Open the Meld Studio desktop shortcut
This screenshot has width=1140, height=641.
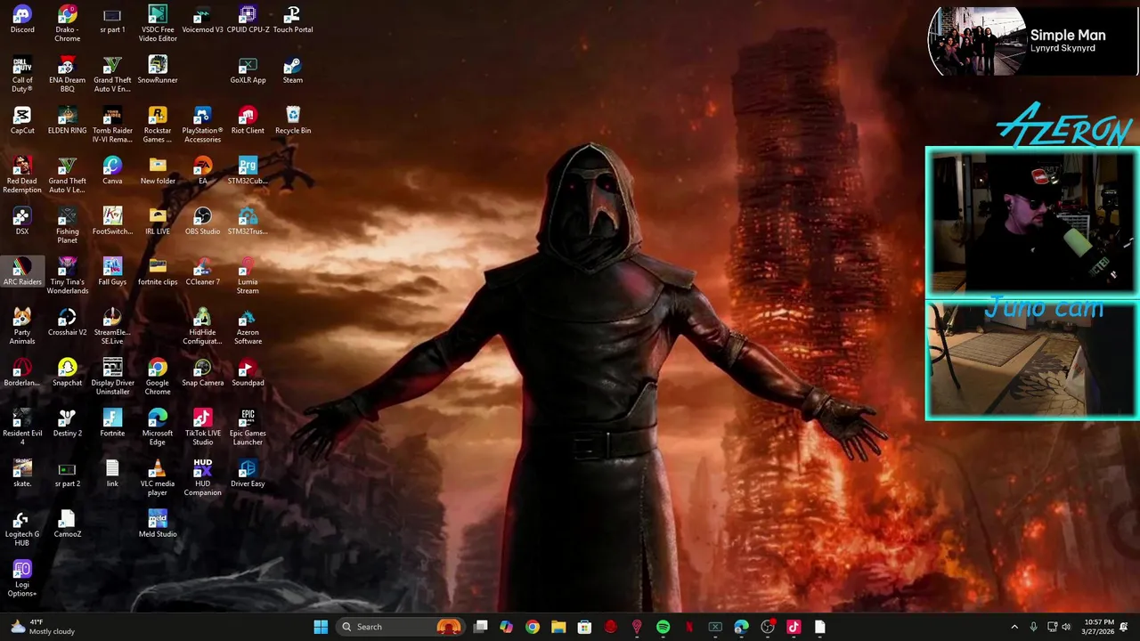tap(158, 524)
